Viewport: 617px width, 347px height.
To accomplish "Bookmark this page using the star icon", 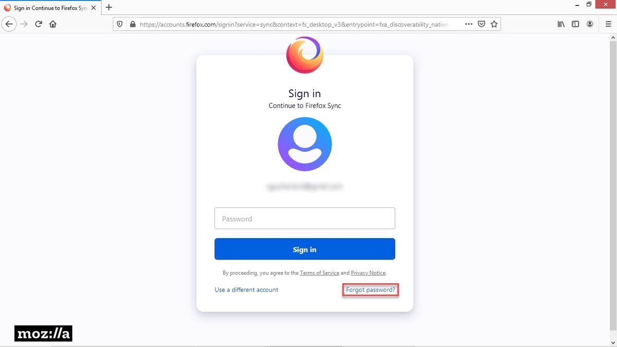I will pos(494,24).
